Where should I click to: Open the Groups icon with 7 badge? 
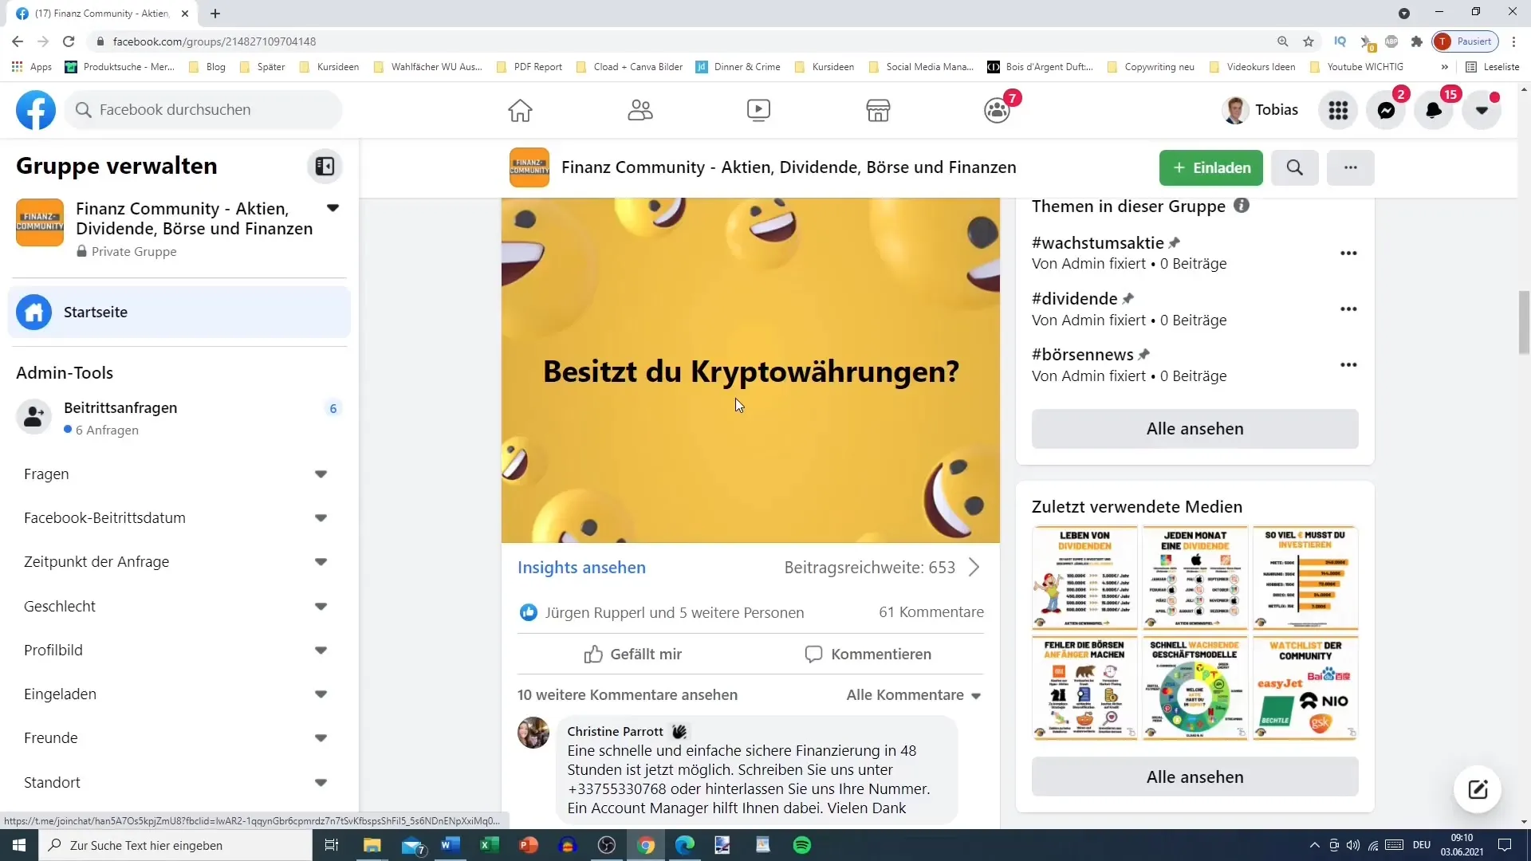point(998,110)
